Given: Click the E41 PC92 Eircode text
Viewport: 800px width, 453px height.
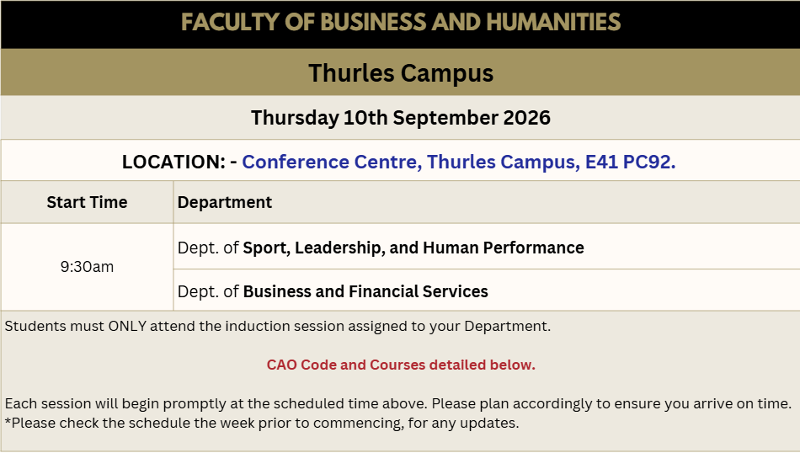Looking at the screenshot, I should 630,162.
